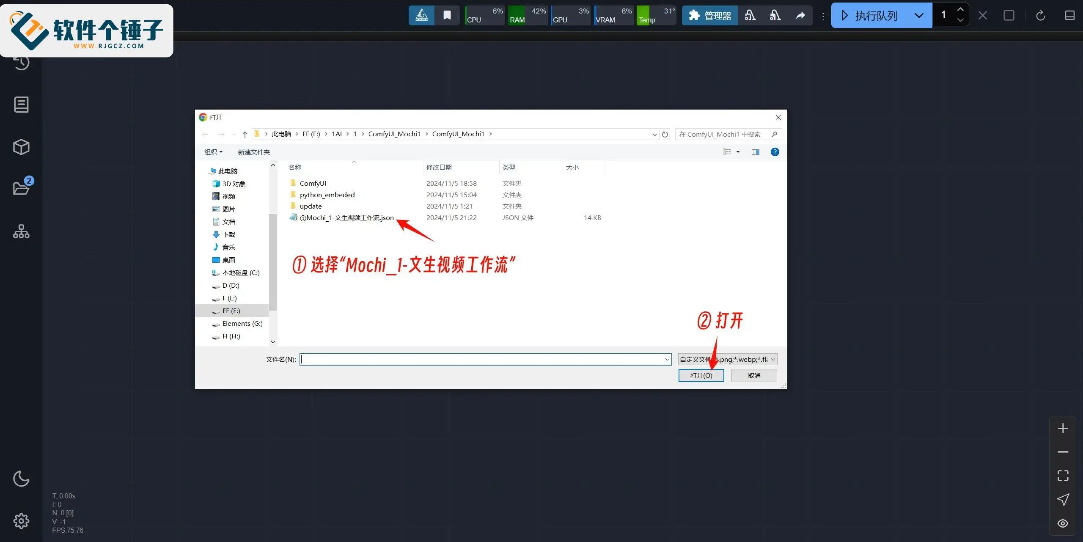Open recent locations dropdown in dialog
This screenshot has height=542, width=1083.
click(x=234, y=135)
